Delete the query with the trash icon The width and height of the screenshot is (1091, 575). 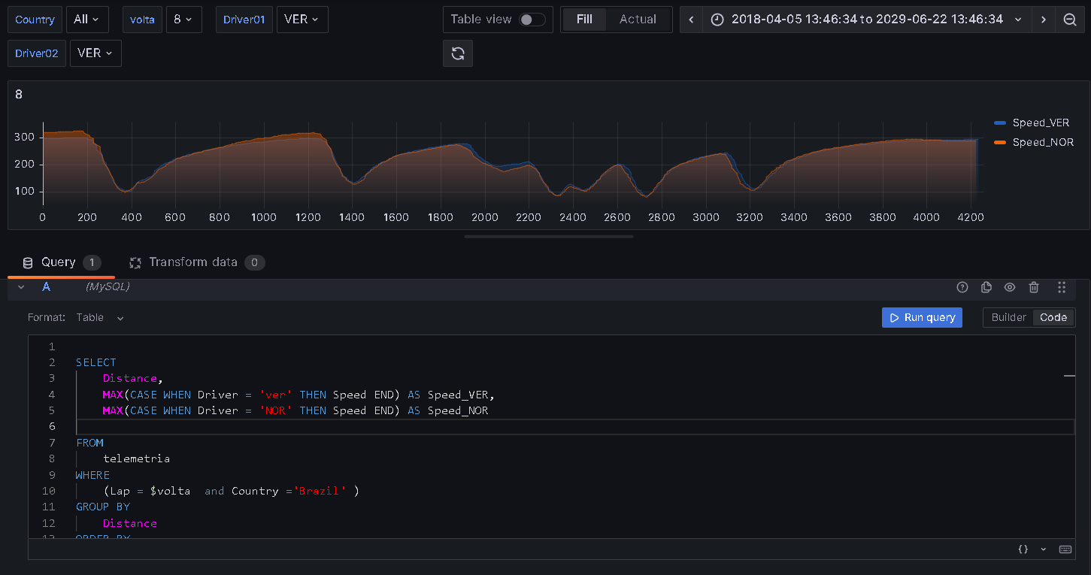[x=1034, y=287]
